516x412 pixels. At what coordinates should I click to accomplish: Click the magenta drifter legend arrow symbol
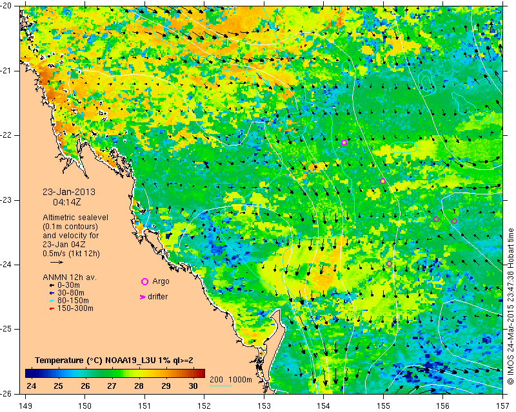coord(143,297)
